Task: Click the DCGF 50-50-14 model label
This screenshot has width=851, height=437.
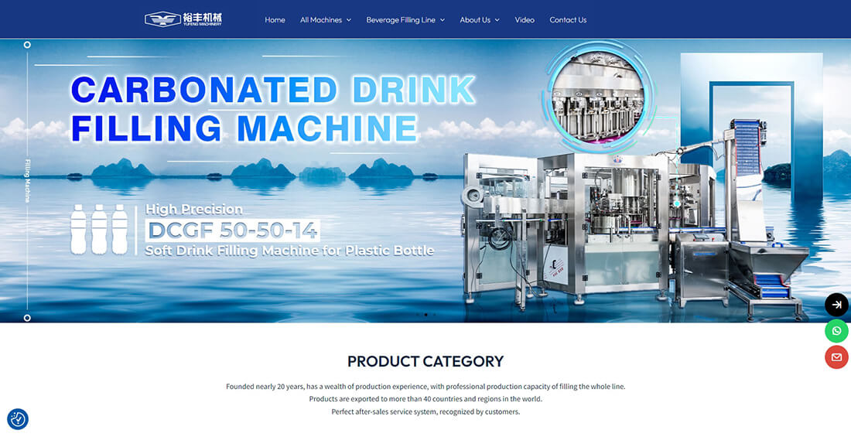Action: 232,230
